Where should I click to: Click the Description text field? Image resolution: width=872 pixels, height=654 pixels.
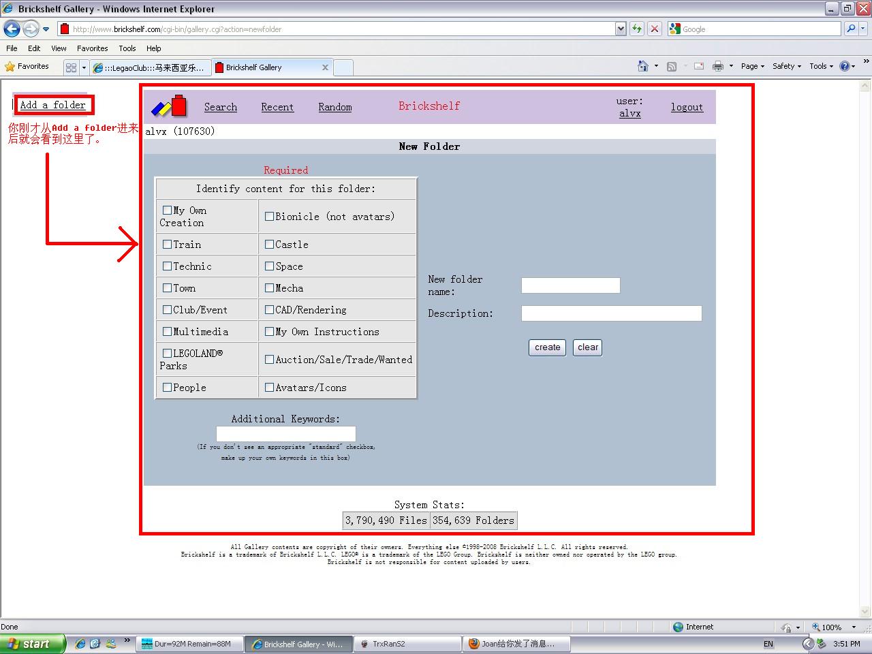coord(612,313)
